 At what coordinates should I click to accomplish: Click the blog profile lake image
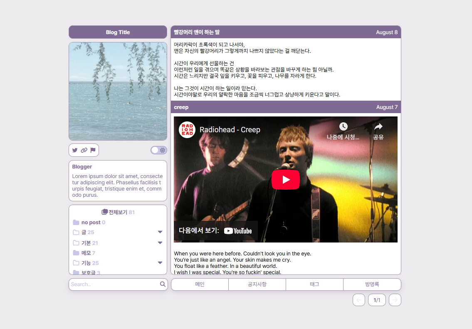click(x=118, y=91)
